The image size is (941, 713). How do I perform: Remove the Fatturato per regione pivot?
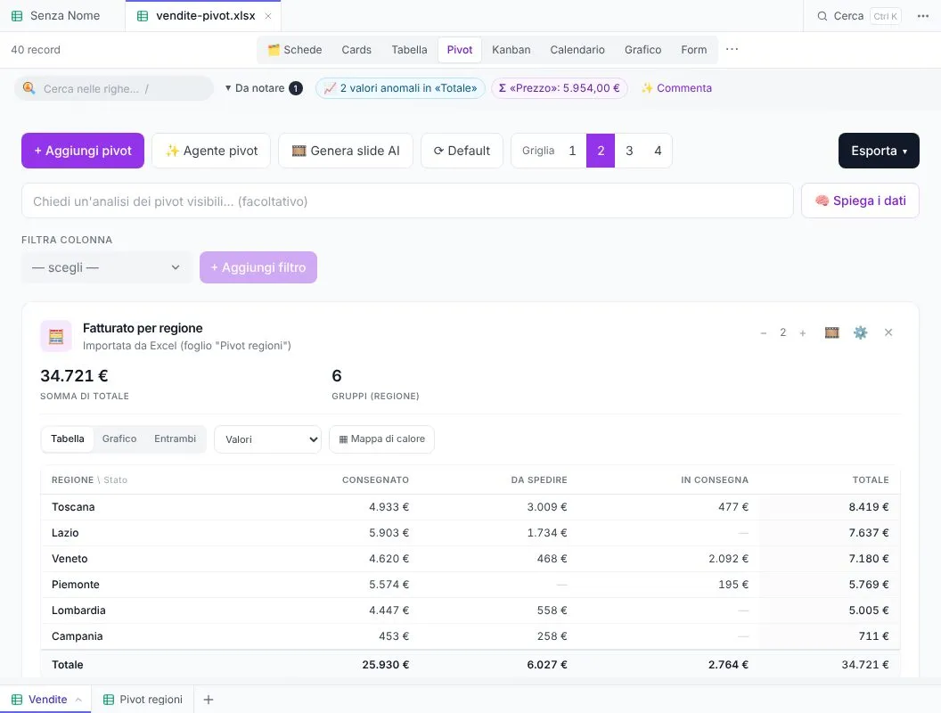(x=888, y=332)
